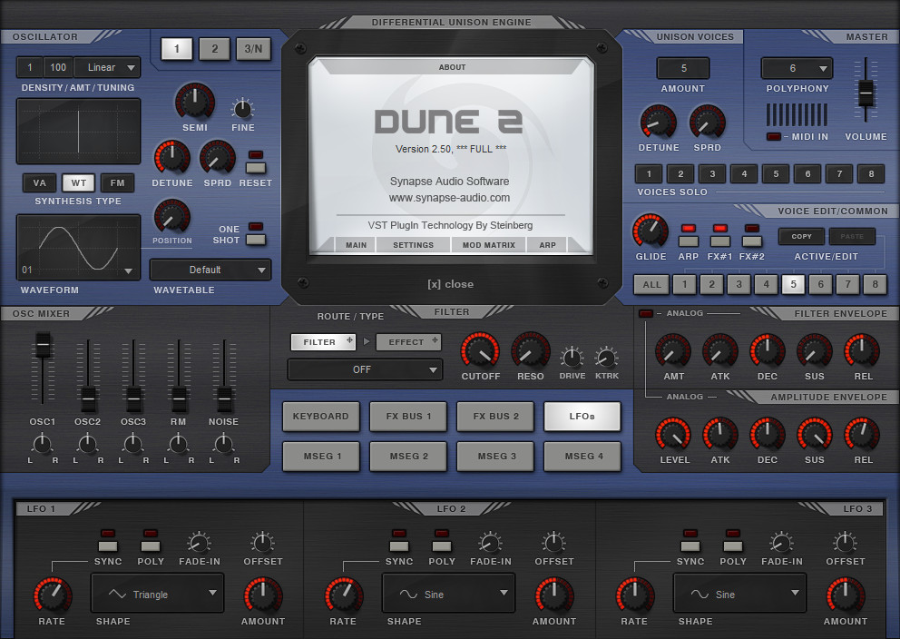
Task: Open the LFO 1 Triangle shape dropdown
Action: pos(157,593)
